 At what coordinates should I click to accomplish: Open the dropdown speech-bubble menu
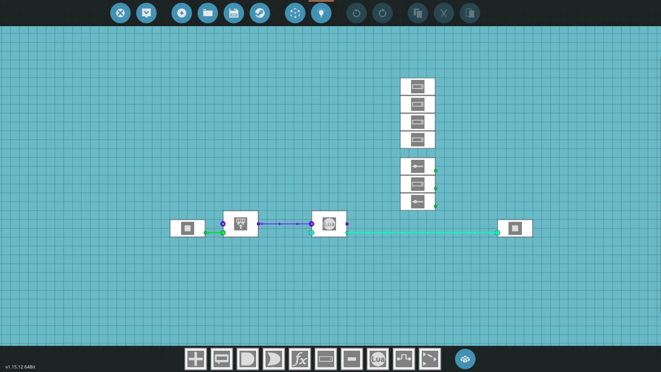[x=146, y=13]
